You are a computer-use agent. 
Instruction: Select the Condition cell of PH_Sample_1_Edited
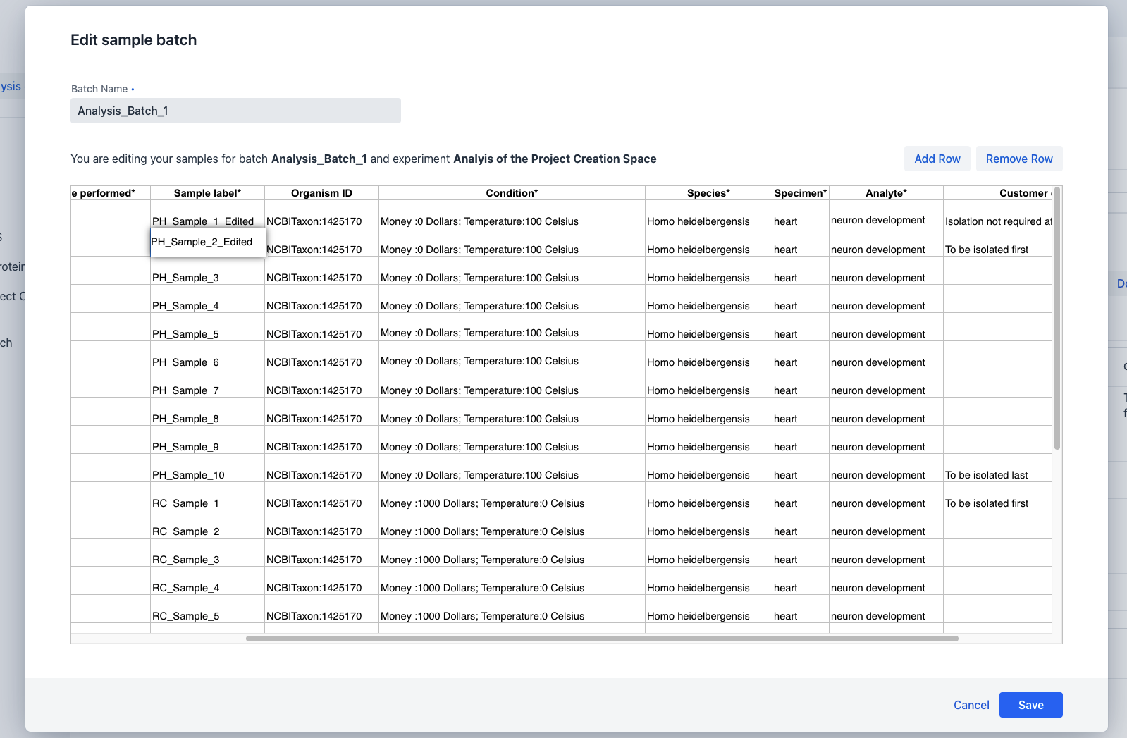512,214
